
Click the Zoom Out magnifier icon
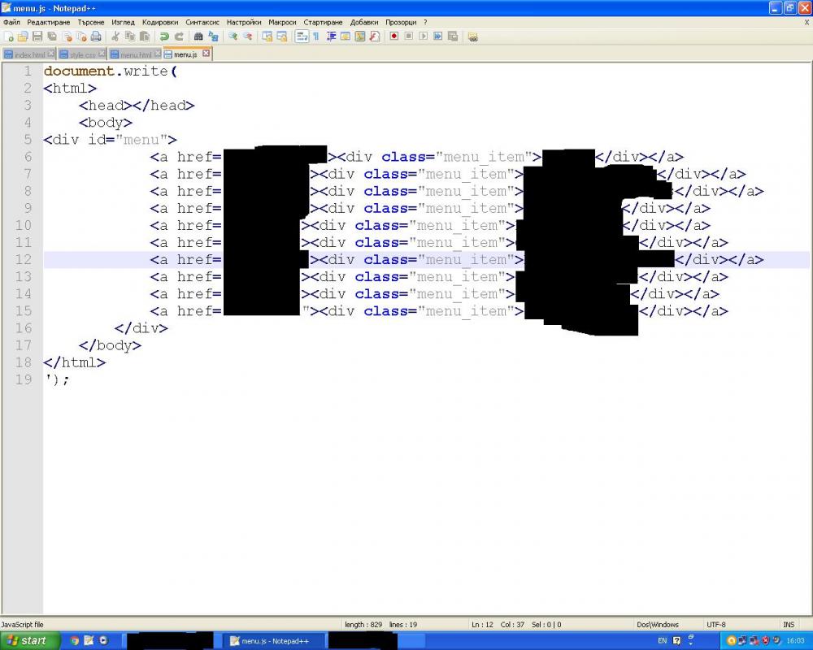(x=247, y=37)
